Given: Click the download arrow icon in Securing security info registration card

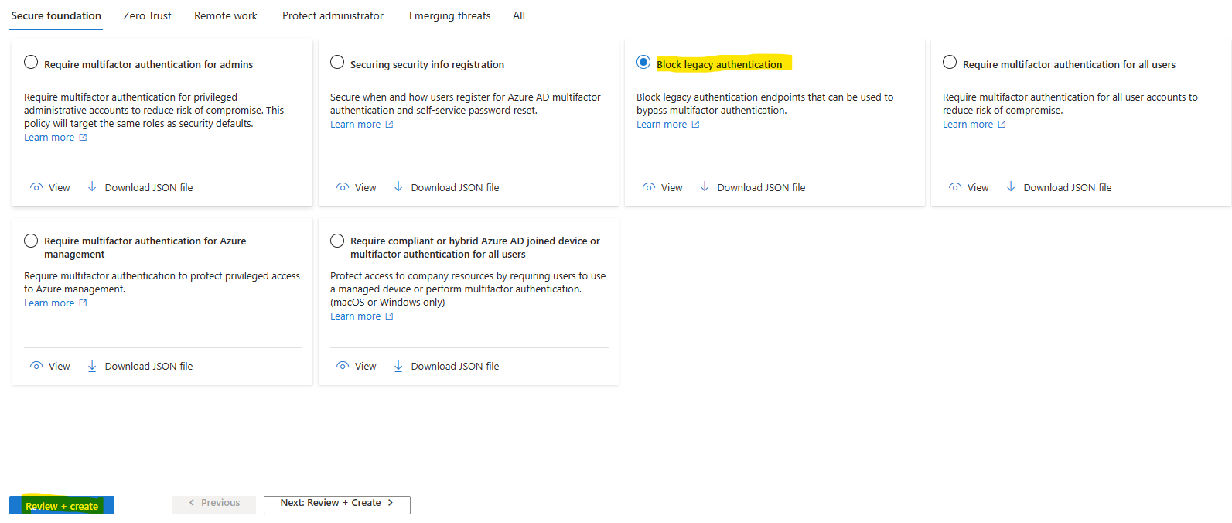Looking at the screenshot, I should pos(398,187).
